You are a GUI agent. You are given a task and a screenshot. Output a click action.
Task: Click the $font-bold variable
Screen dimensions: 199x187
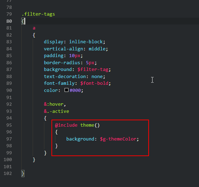94,83
